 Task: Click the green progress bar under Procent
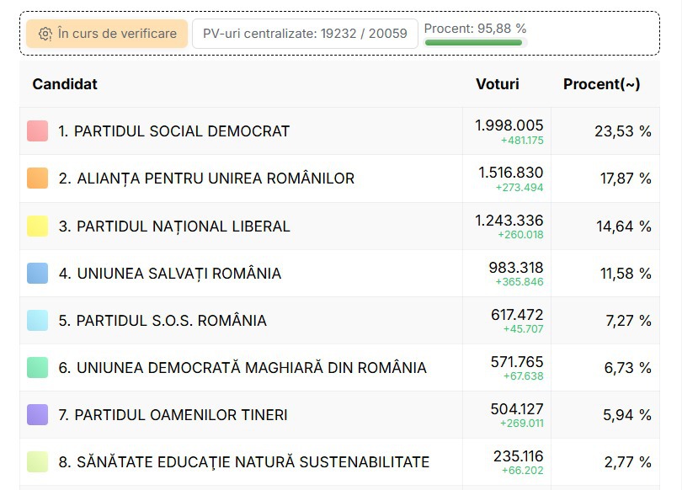click(474, 42)
